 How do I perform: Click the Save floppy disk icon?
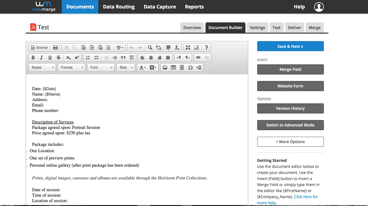click(56, 48)
